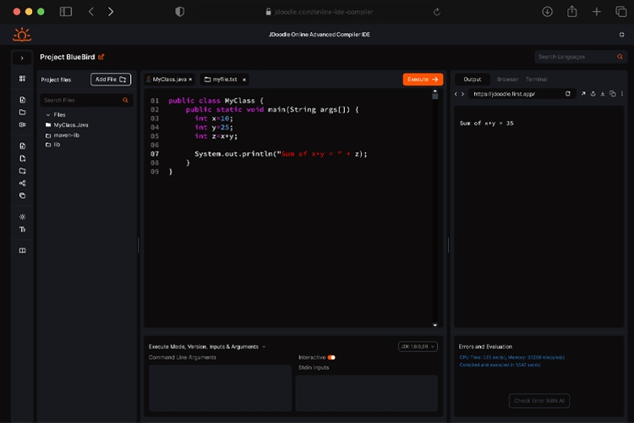This screenshot has height=423, width=634.
Task: Click the font size icon in sidebar
Action: tap(22, 229)
